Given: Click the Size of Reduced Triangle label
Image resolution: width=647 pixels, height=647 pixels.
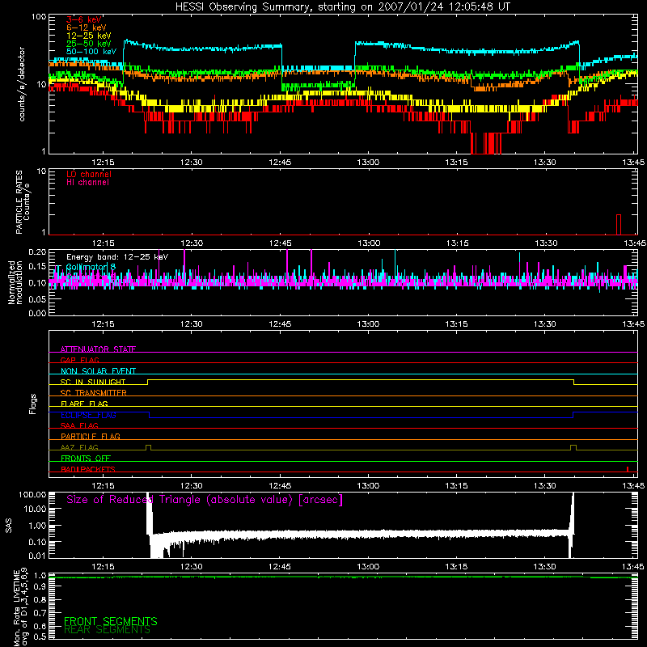Looking at the screenshot, I should [x=205, y=500].
